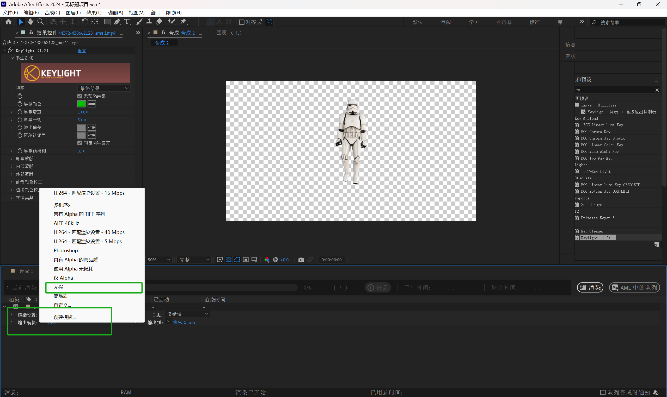Open the 50% magnification dropdown
This screenshot has height=397, width=667.
click(159, 260)
